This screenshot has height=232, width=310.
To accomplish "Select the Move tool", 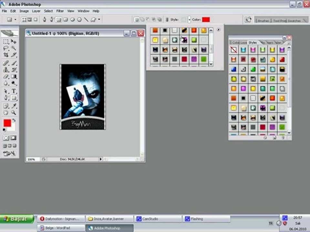I will click(x=14, y=42).
